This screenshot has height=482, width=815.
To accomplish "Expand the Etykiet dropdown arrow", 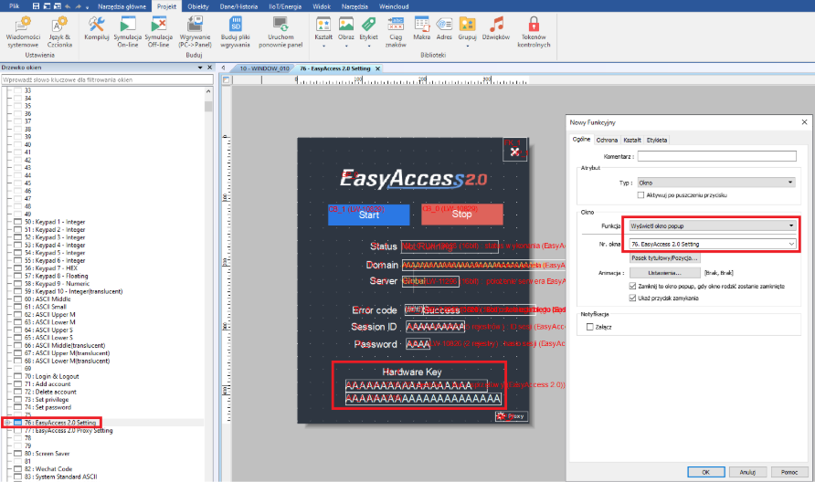I will point(368,47).
